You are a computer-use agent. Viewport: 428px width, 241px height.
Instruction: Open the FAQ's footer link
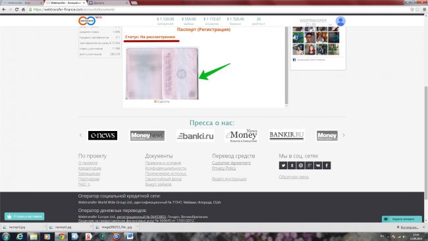pyautogui.click(x=84, y=184)
